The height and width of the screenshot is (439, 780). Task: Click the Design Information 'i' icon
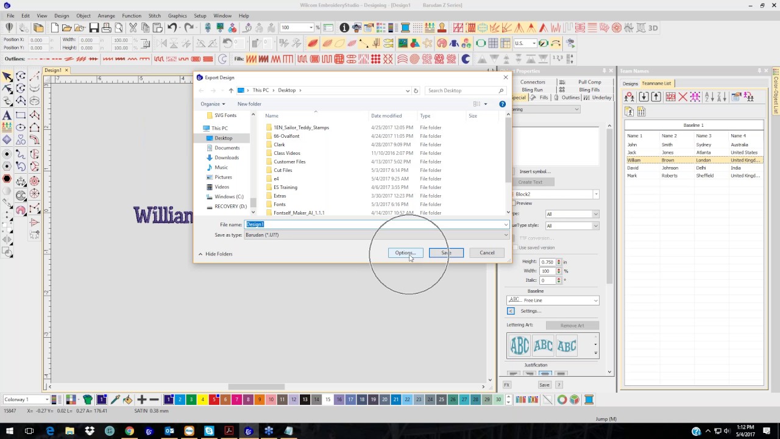pyautogui.click(x=344, y=27)
